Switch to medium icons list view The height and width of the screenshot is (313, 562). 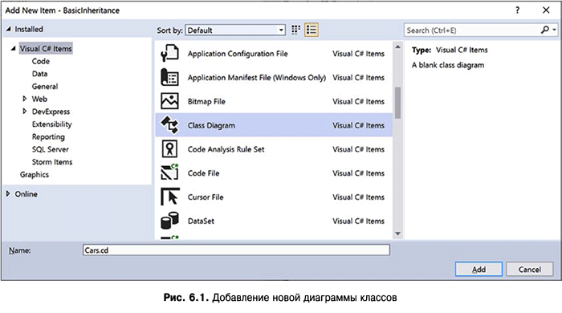tap(312, 30)
